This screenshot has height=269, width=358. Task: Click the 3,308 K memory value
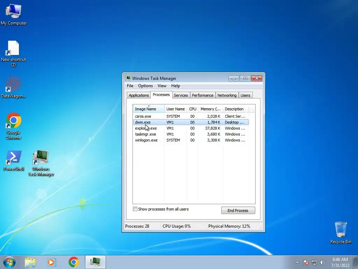pyautogui.click(x=214, y=140)
